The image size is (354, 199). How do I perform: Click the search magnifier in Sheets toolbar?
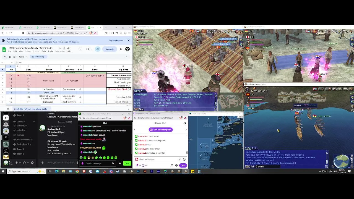(5, 57)
